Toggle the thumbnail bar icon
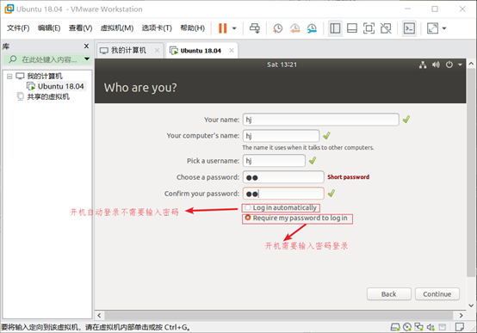 coord(352,28)
